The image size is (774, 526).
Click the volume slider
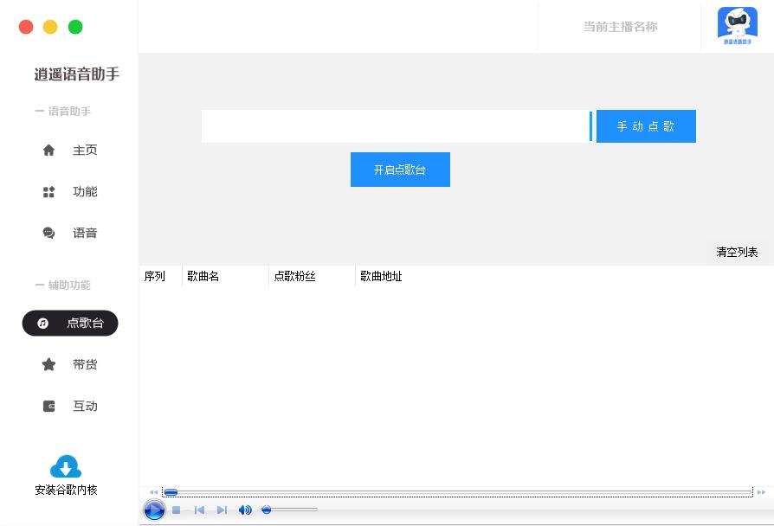(290, 510)
